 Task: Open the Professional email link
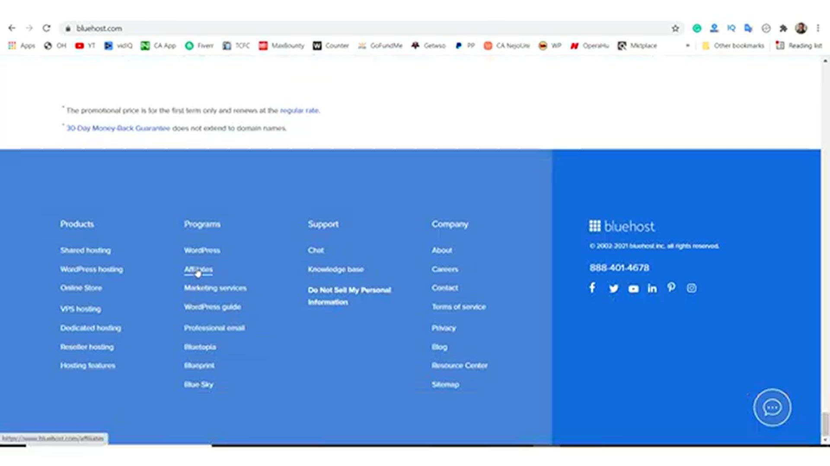click(214, 328)
